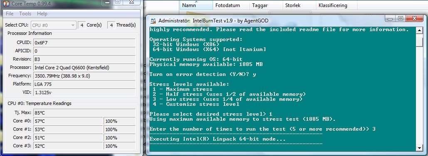Viewport: 428px width, 156px height.
Task: Click the "1 - Maximum stress" console line
Action: pos(182,89)
